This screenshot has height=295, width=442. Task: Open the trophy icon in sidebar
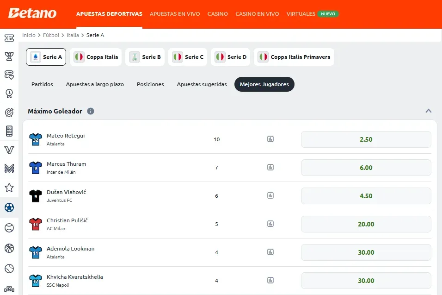tap(9, 56)
